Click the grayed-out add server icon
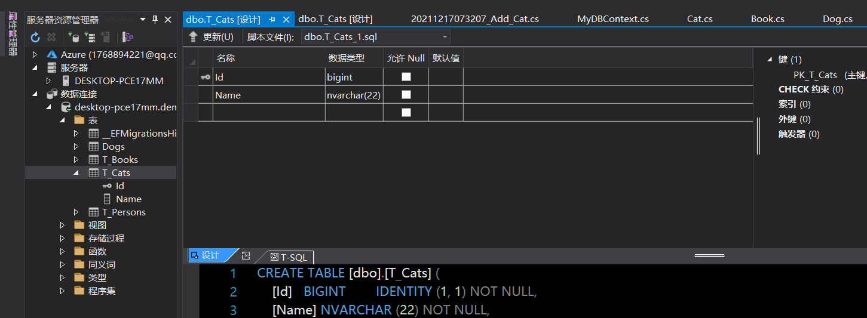The width and height of the screenshot is (867, 318). [x=106, y=38]
